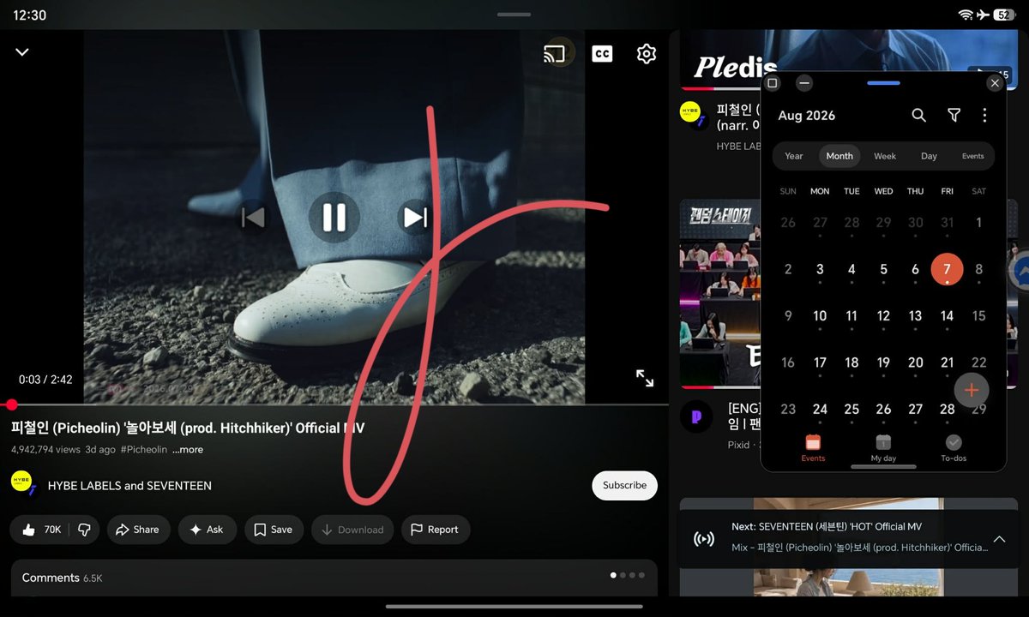Open the To-dos bottom tab
This screenshot has height=617, width=1029.
(954, 448)
